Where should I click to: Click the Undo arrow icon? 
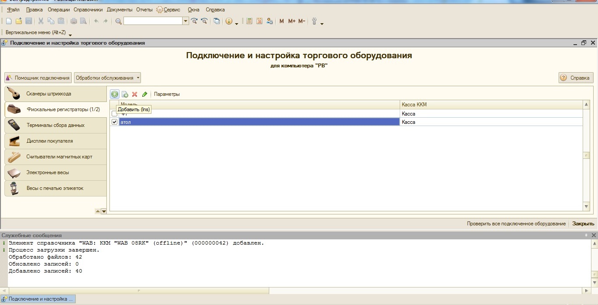coord(96,21)
